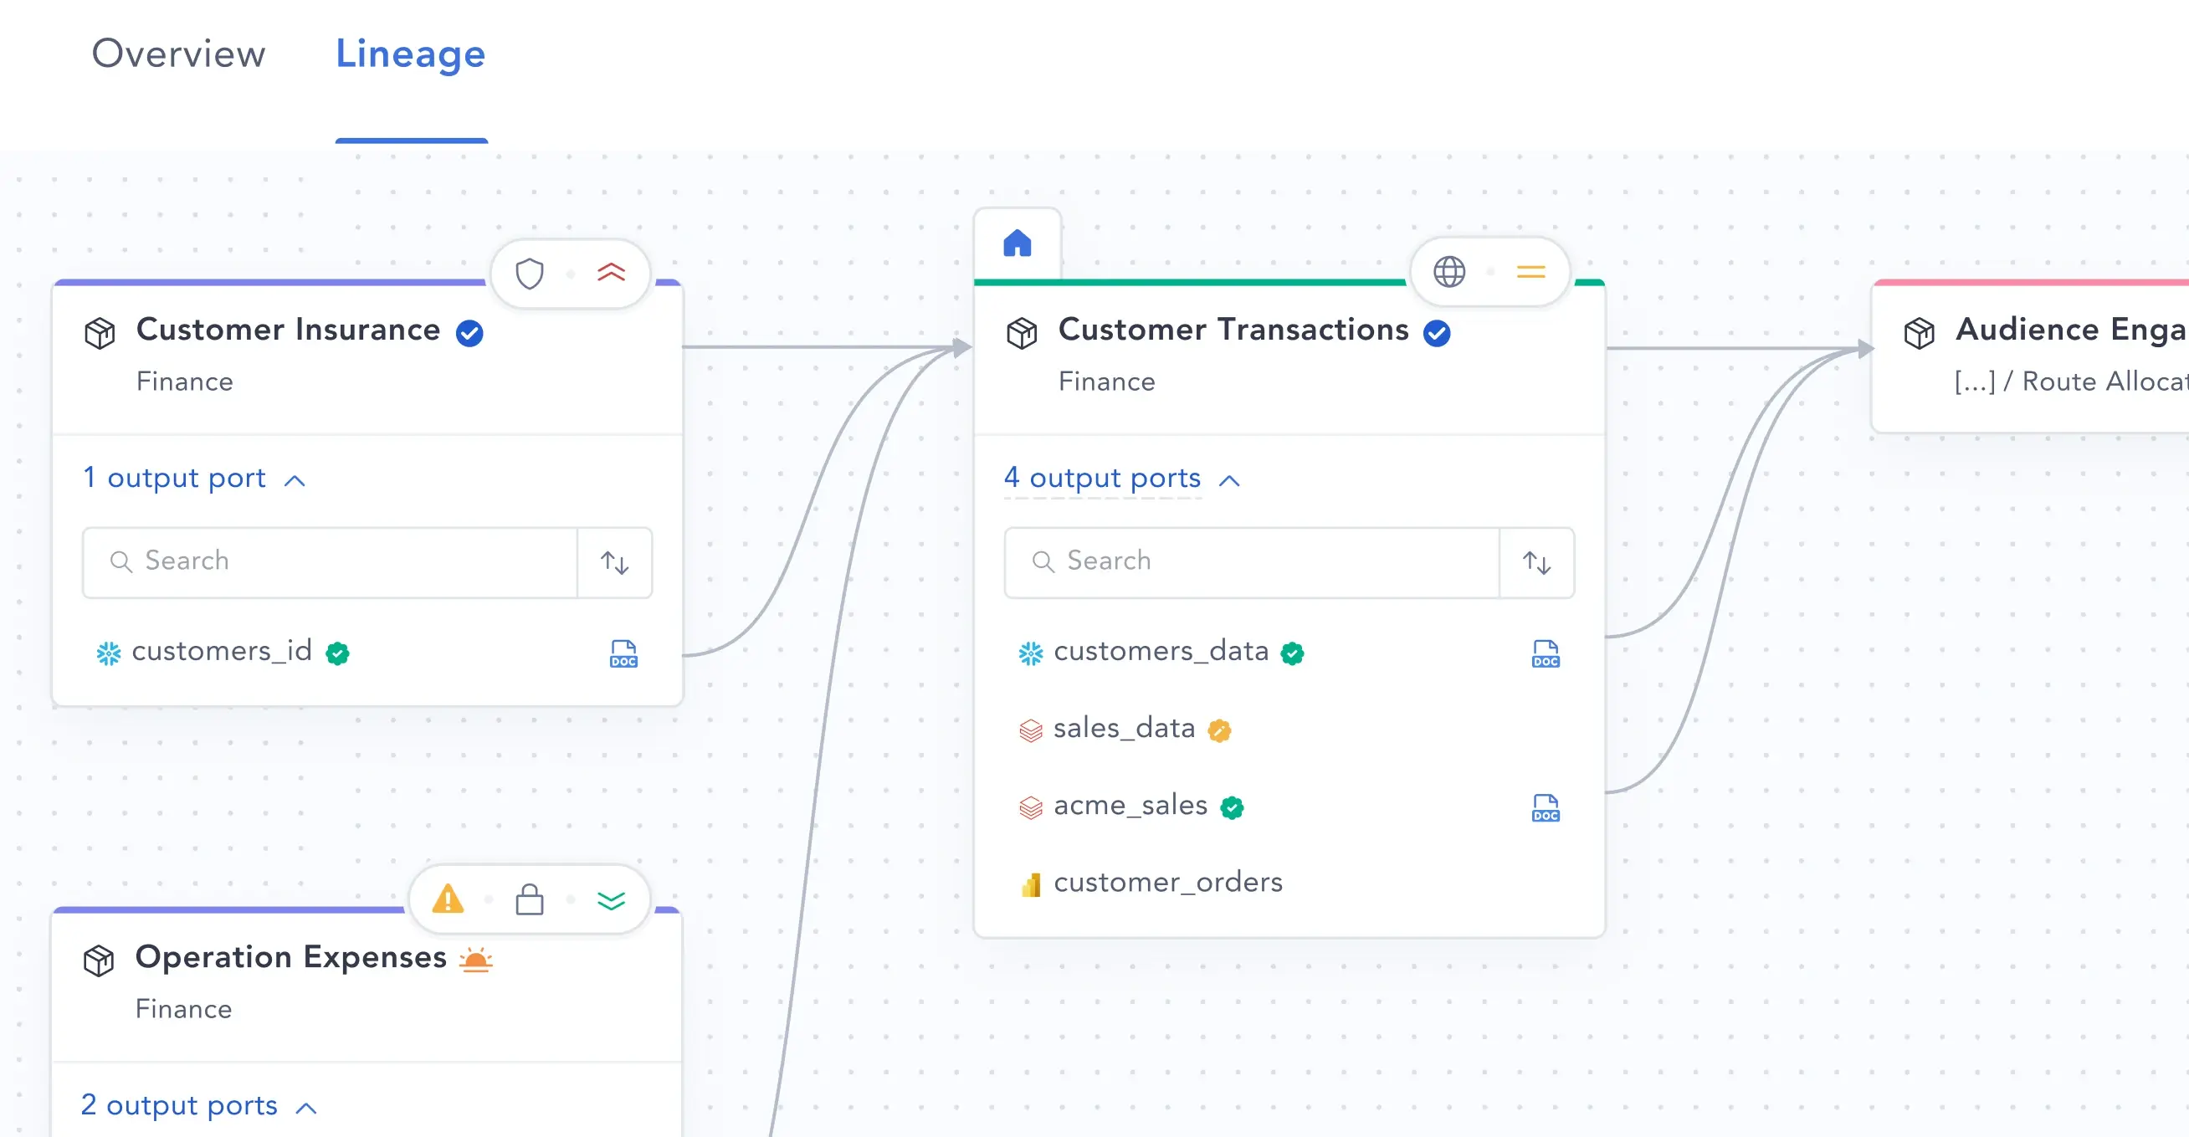
Task: Click the shield icon on Customer Insurance
Action: (530, 274)
